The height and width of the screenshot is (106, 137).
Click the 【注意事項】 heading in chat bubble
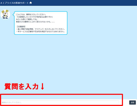click(21, 27)
